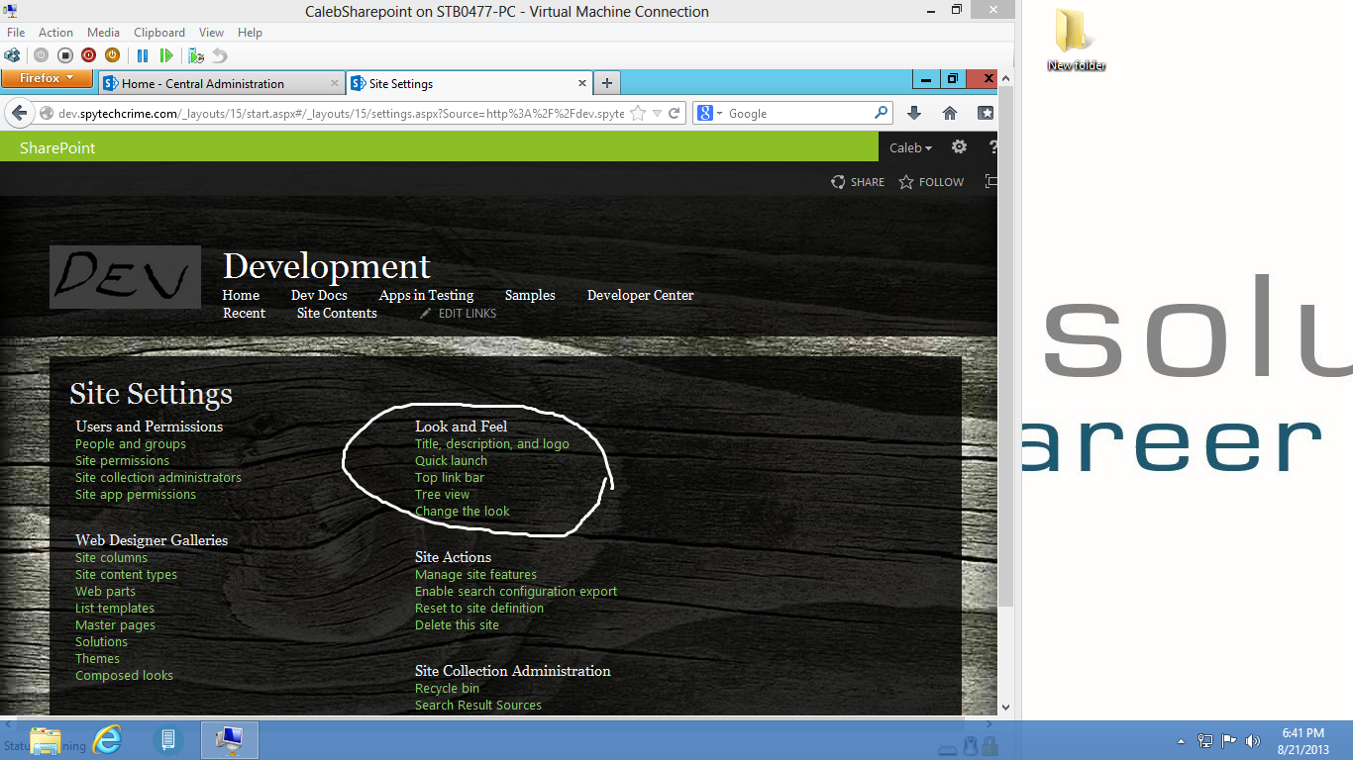Bookmark this page with the star icon
This screenshot has width=1353, height=760.
coord(639,114)
